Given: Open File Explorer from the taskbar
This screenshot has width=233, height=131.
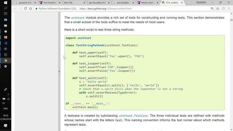Looking at the screenshot, I should pyautogui.click(x=5, y=25).
